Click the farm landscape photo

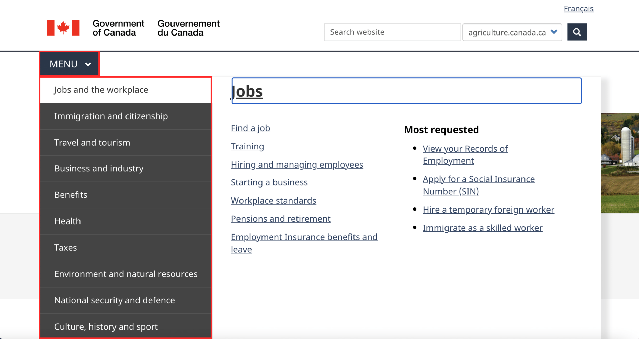[x=620, y=163]
